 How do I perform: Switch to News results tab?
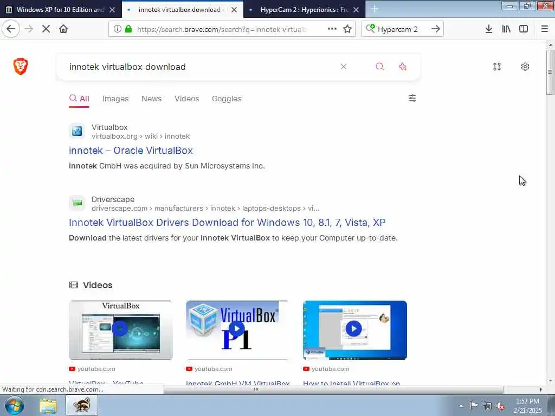pyautogui.click(x=152, y=99)
